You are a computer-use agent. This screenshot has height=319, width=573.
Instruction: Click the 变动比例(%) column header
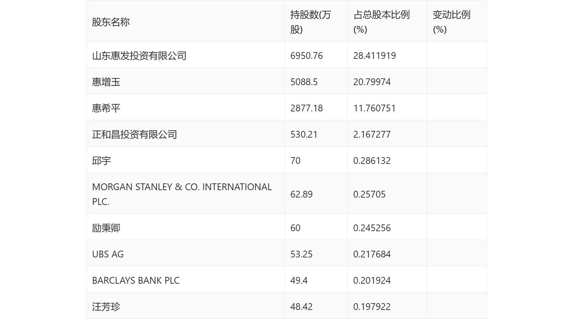[451, 22]
